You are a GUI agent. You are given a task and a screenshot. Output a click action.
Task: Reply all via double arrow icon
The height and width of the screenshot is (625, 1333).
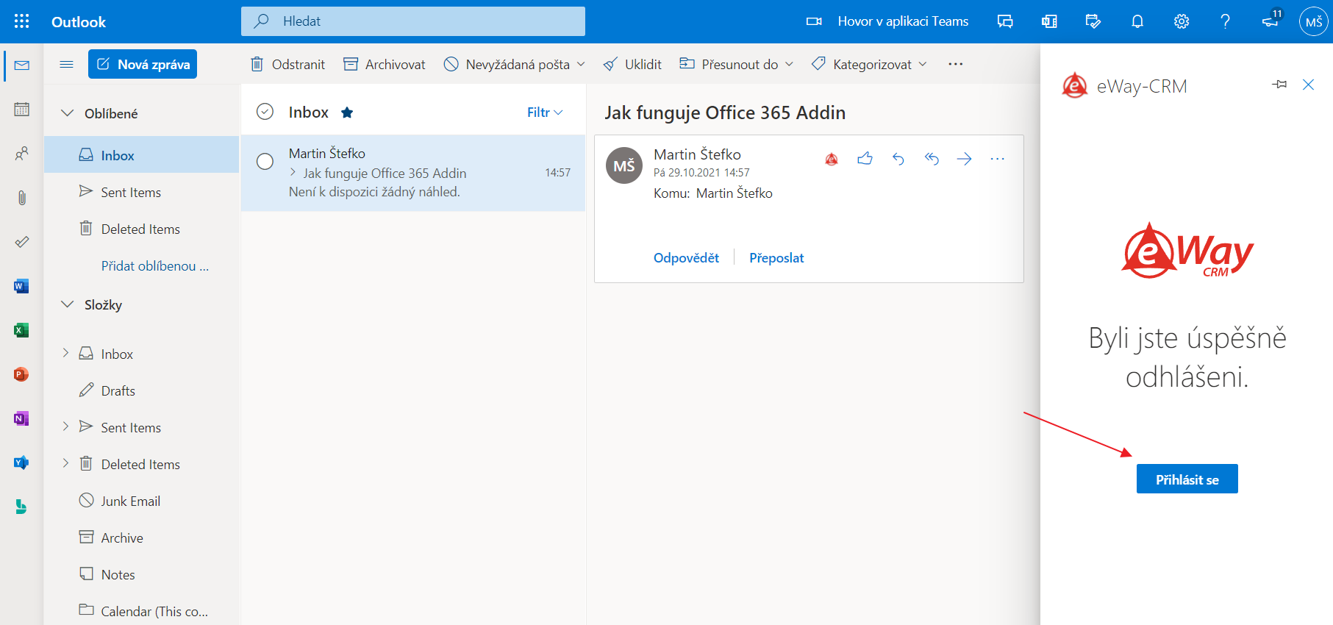click(x=932, y=158)
